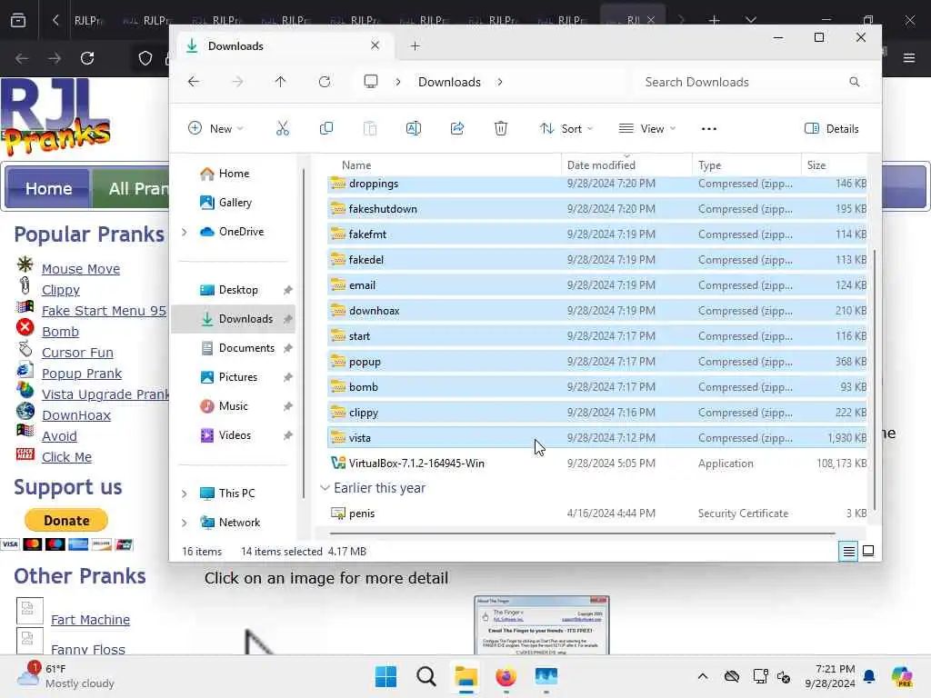The width and height of the screenshot is (931, 698).
Task: Select the fakeshutdown zip file
Action: 596,209
